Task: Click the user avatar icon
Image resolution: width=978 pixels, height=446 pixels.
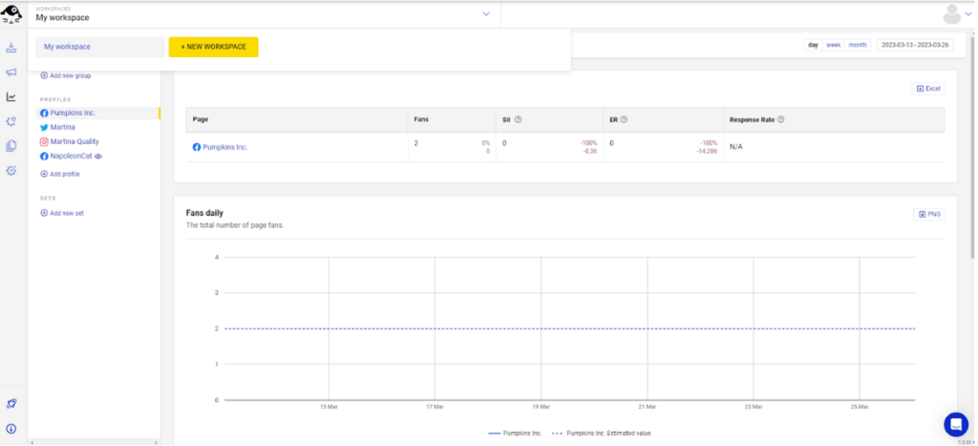Action: click(x=952, y=13)
